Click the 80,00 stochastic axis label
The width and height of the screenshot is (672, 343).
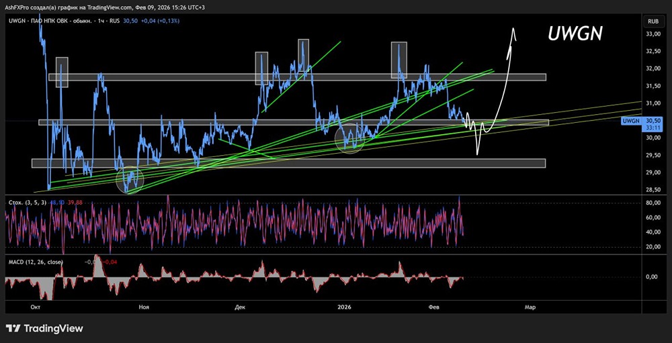pos(653,203)
